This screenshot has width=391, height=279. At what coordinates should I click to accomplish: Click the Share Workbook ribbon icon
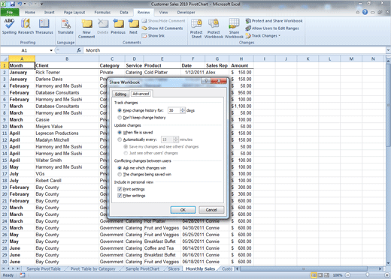click(x=234, y=28)
